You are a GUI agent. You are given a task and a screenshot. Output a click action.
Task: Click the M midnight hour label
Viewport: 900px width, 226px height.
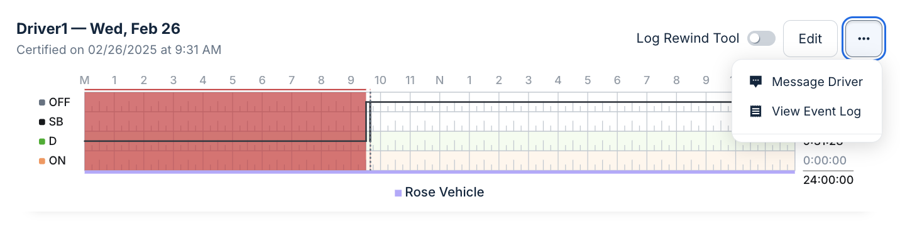pos(84,80)
